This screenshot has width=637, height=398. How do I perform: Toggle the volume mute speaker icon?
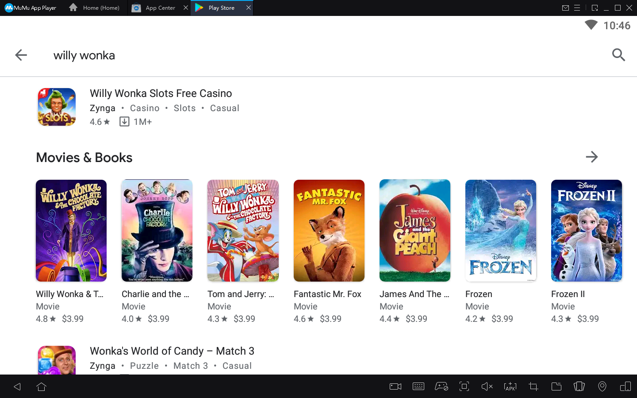[x=487, y=387]
